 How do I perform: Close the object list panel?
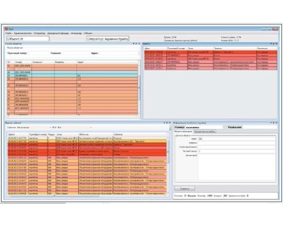coord(139,44)
